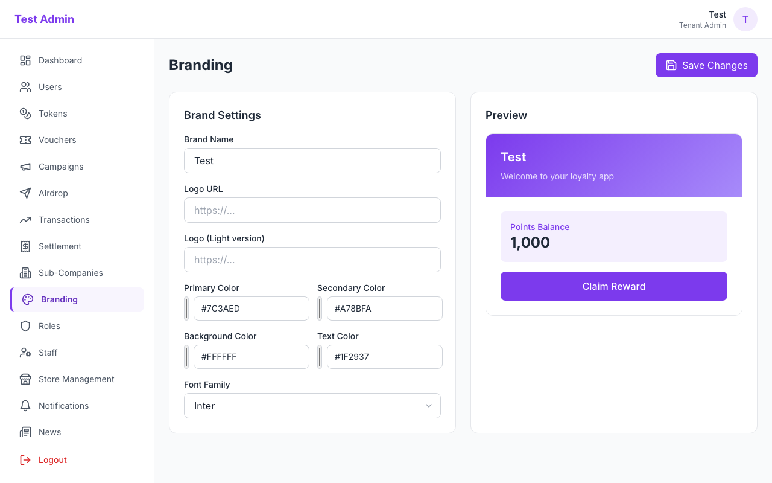The width and height of the screenshot is (772, 483).
Task: Select the Settlement icon
Action: click(x=25, y=246)
